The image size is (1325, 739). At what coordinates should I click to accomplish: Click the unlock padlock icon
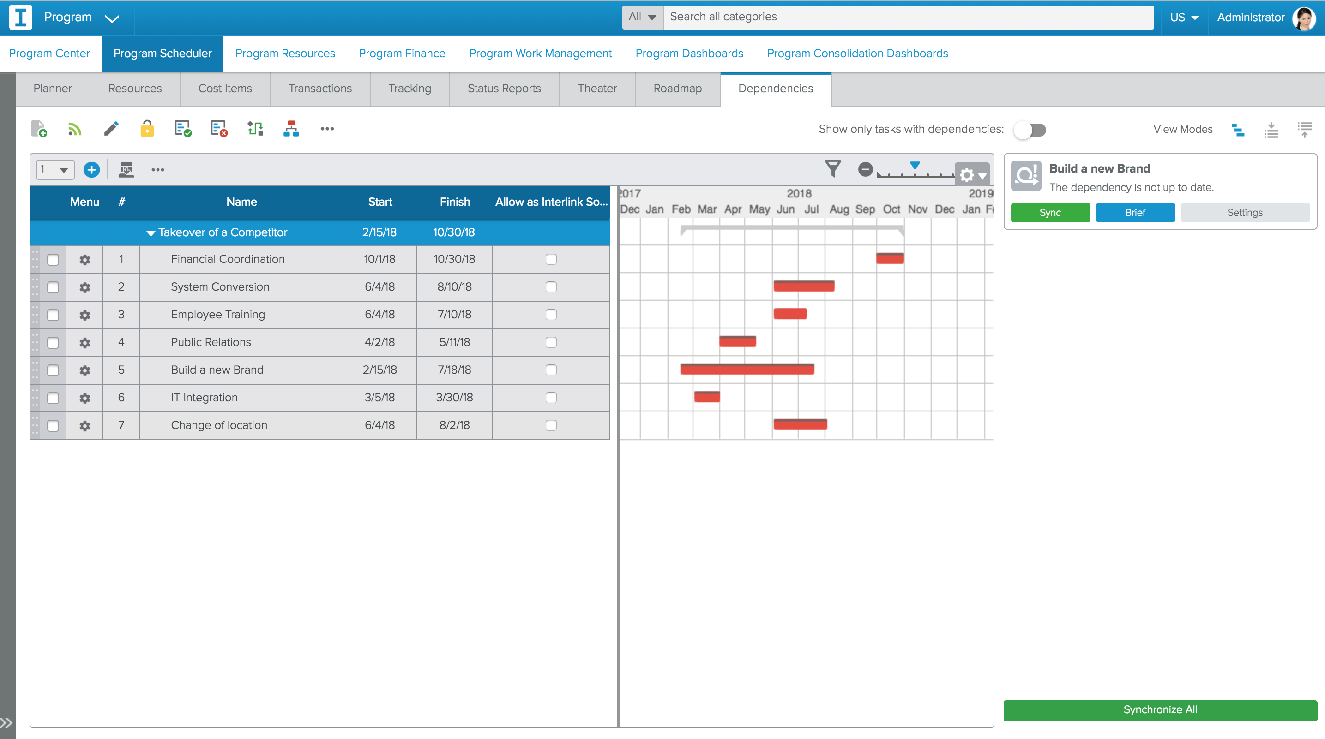(148, 129)
